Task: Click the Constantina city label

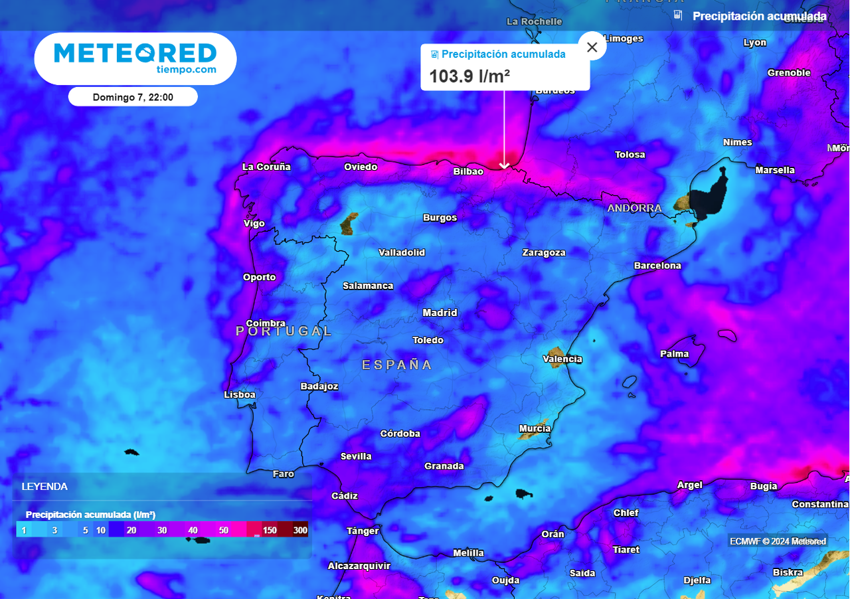Action: (820, 504)
